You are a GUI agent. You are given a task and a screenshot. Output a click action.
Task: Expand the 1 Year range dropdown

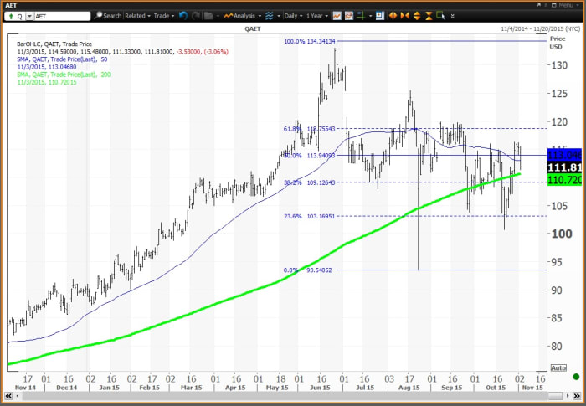pos(318,15)
